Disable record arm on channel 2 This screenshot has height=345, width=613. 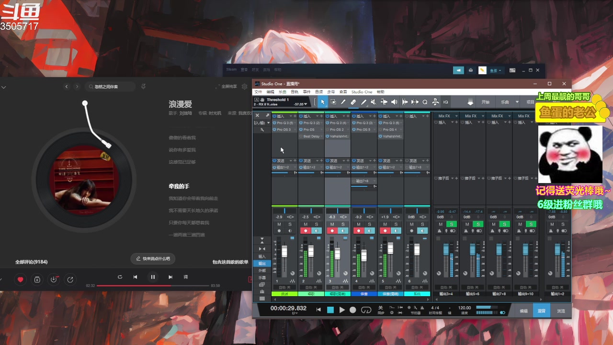coord(306,231)
